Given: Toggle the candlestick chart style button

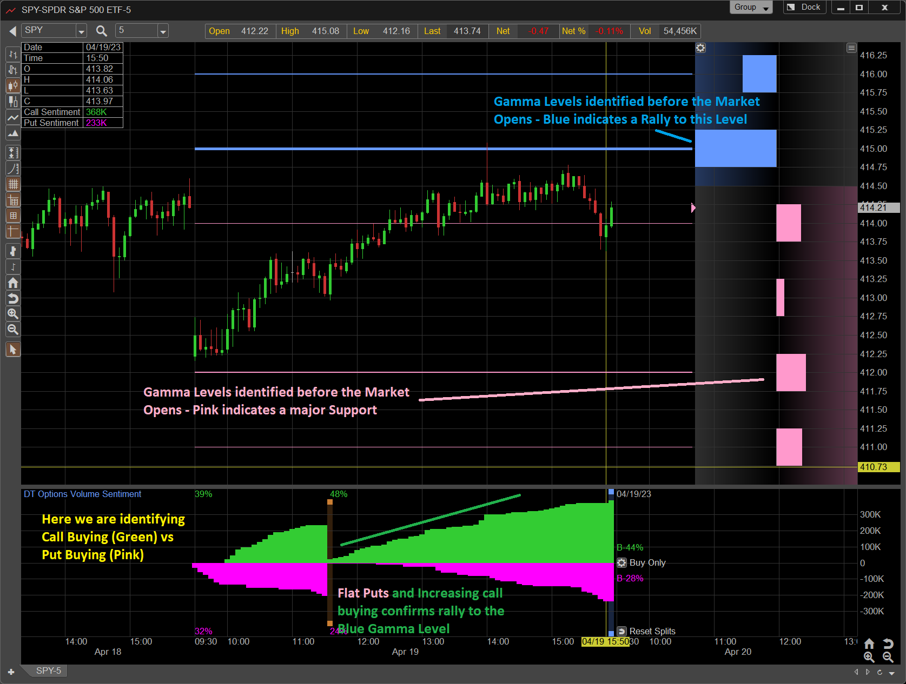Looking at the screenshot, I should pos(13,85).
